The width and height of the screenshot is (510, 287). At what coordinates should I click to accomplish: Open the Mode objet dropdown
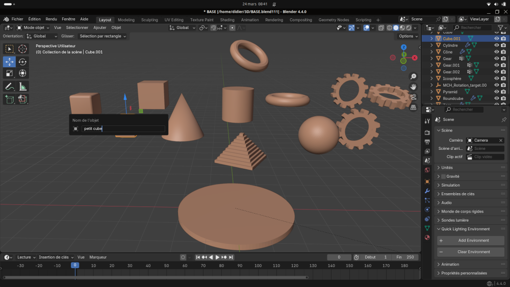point(33,28)
